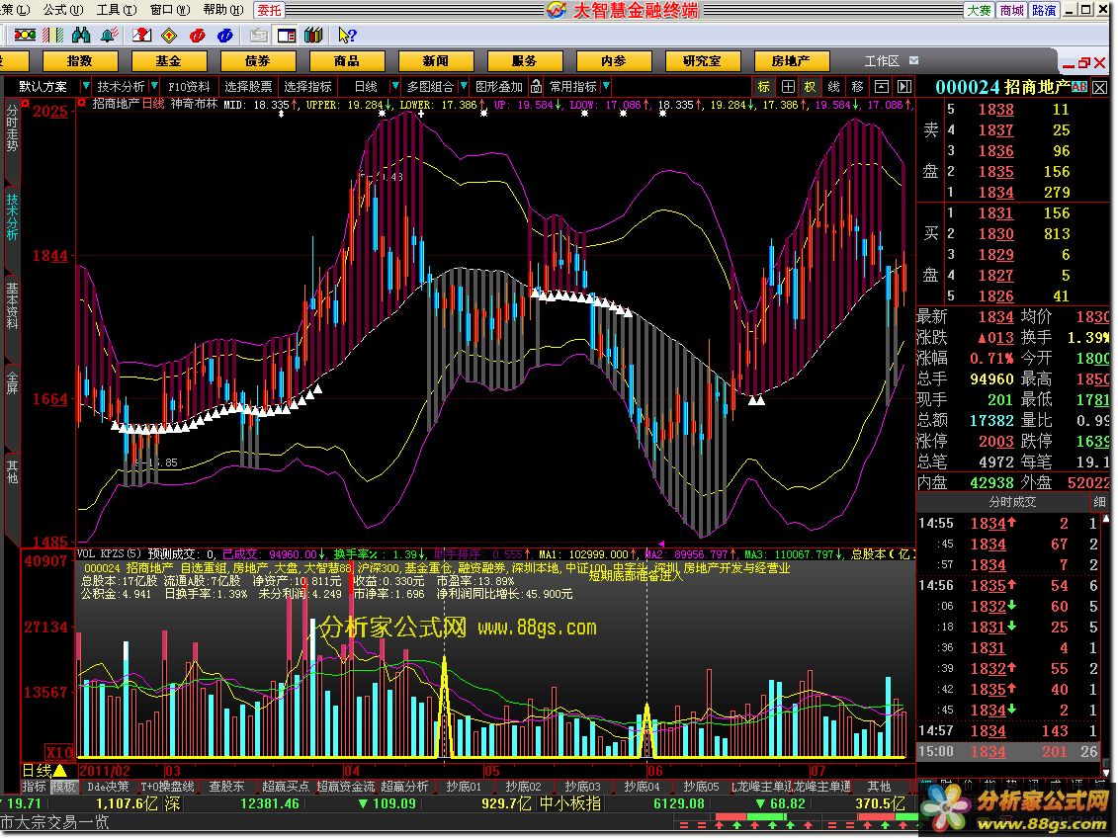Open the alarm bell alert tool
Image resolution: width=1118 pixels, height=839 pixels.
(109, 35)
